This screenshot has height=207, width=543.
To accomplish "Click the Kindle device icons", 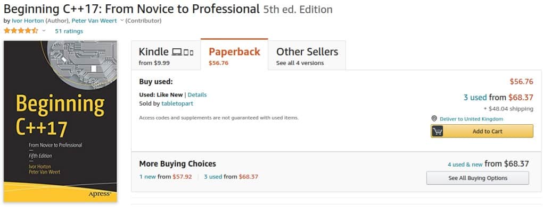I will [x=183, y=53].
